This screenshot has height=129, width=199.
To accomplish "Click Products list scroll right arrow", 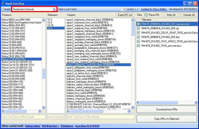I will point(40,111).
